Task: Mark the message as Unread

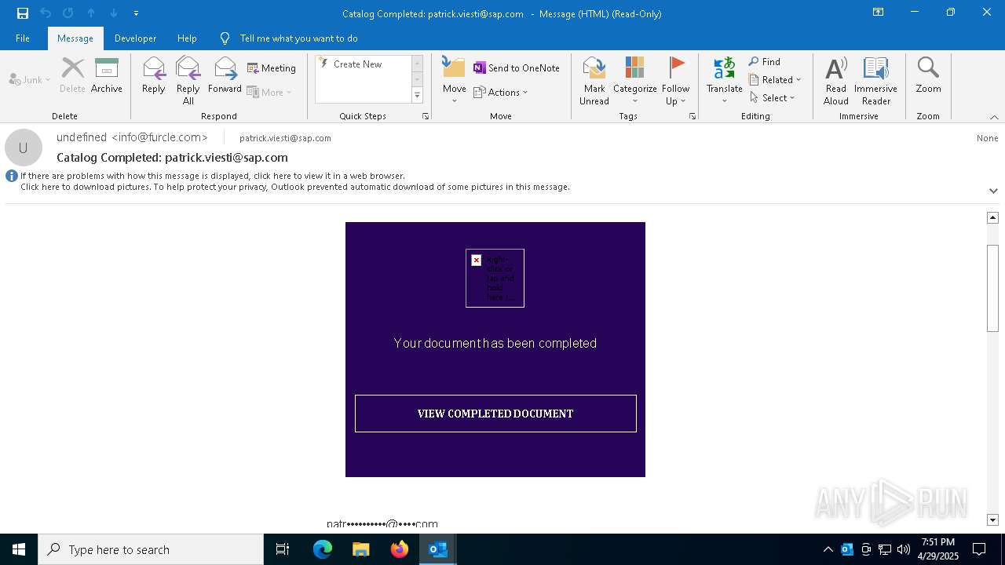Action: click(x=594, y=81)
